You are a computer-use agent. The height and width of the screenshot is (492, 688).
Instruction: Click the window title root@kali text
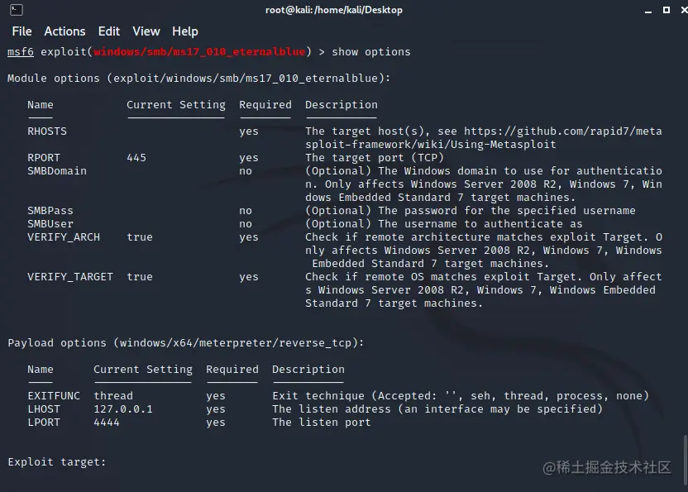pos(288,10)
